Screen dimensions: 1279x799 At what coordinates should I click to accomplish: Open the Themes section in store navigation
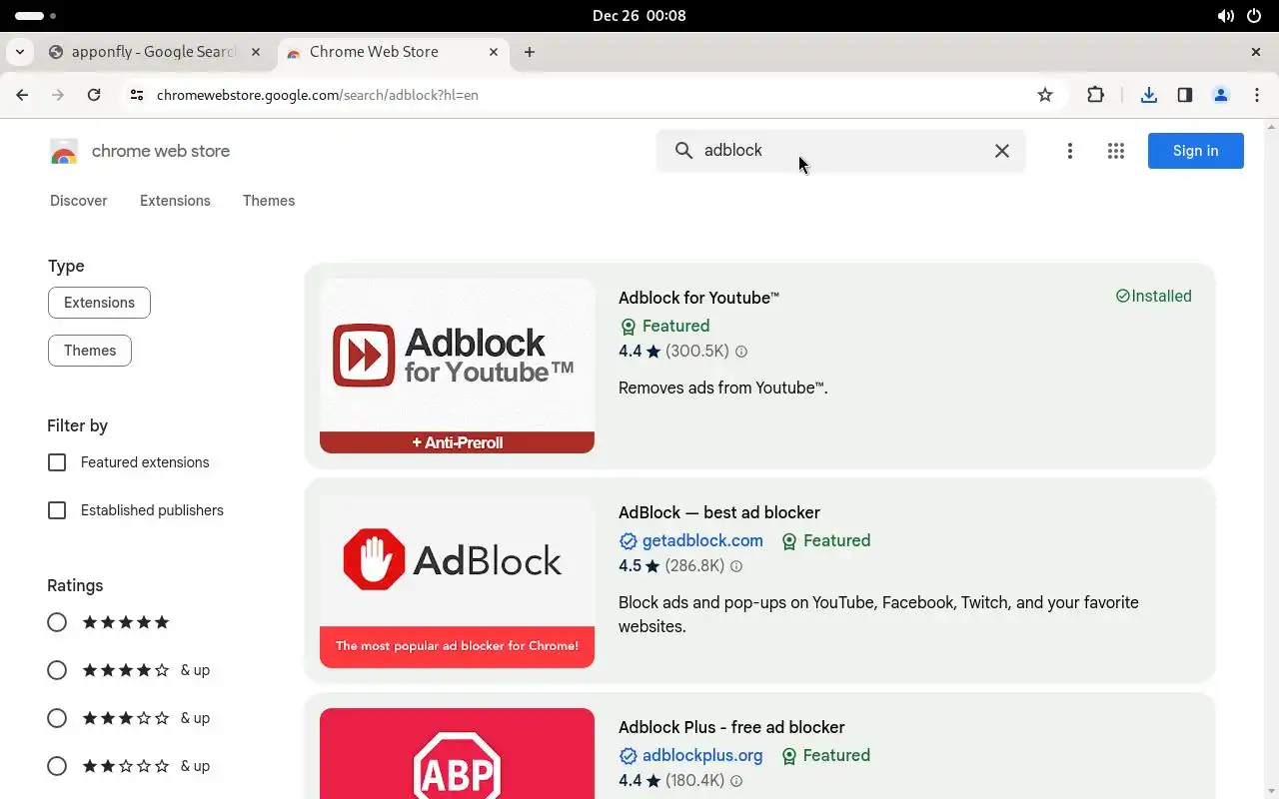[269, 201]
